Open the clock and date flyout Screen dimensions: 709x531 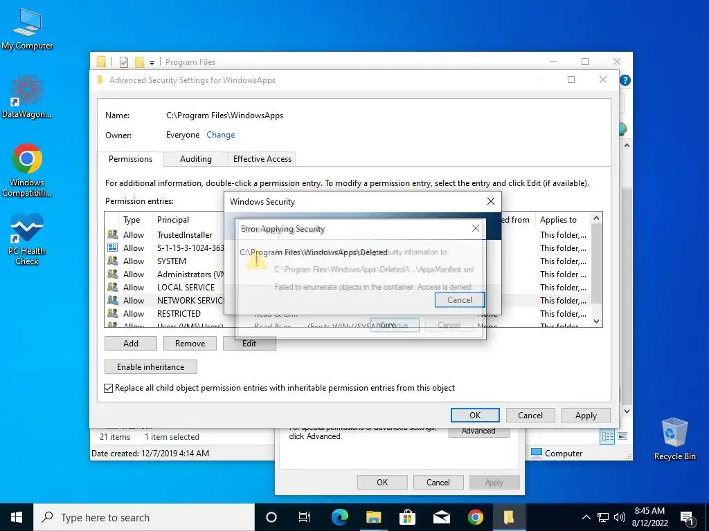point(649,517)
